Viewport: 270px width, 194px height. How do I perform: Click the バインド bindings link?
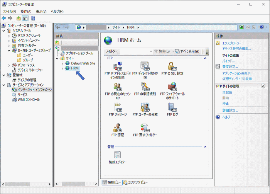(228, 61)
